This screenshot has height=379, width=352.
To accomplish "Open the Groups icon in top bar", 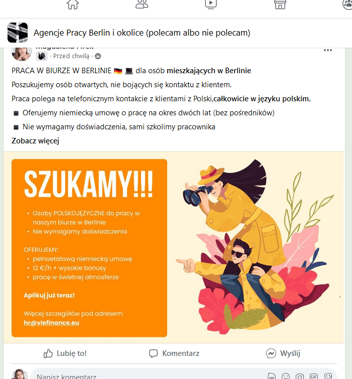I will click(x=347, y=4).
